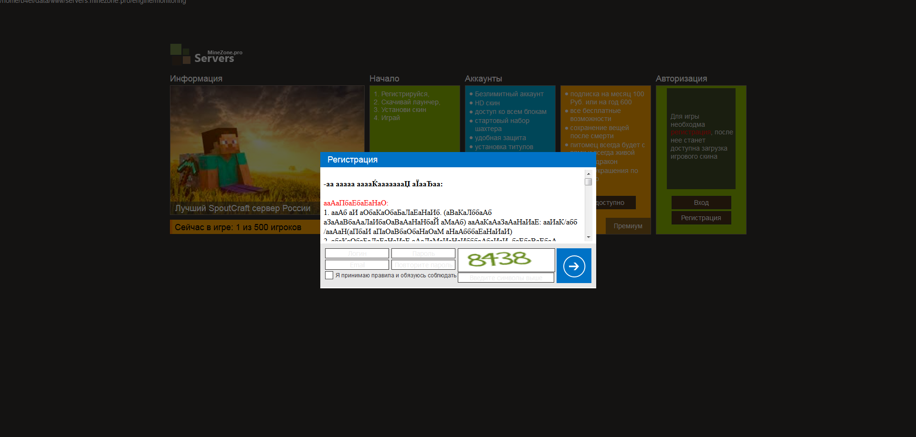
Task: Click the blue arrow submit button
Action: coord(574,266)
